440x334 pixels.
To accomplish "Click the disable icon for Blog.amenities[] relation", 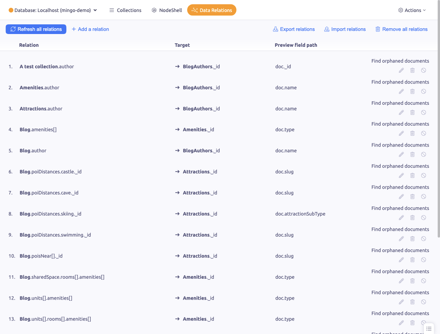I will tap(423, 133).
